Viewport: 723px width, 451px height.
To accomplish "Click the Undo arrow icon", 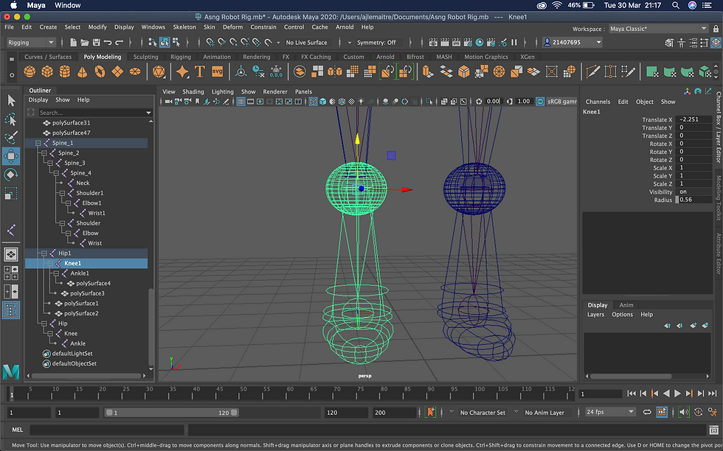I will (108, 43).
